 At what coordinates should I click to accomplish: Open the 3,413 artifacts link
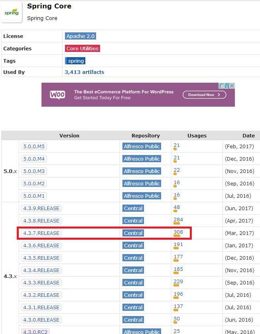(x=85, y=72)
